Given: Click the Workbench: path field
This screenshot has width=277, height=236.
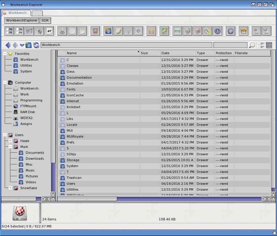Looking at the screenshot, I should coord(126,45).
